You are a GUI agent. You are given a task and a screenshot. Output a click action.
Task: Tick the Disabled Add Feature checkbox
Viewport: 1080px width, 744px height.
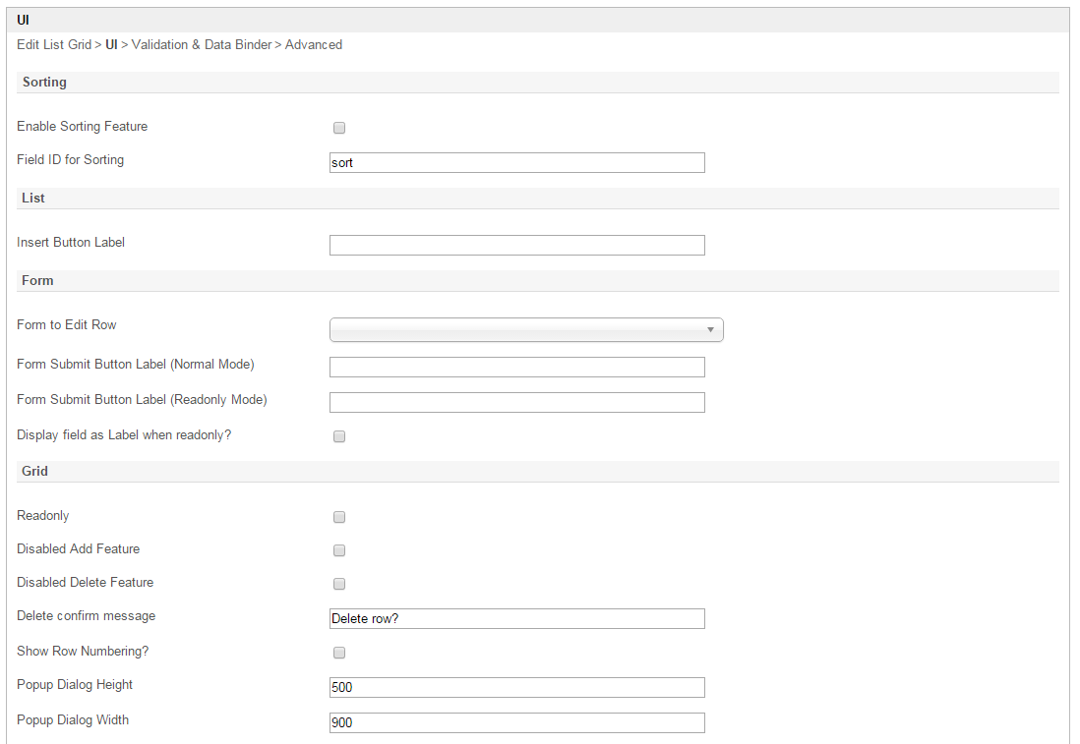tap(339, 550)
